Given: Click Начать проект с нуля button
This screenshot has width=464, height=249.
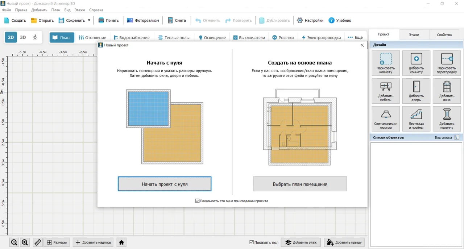Looking at the screenshot, I should pyautogui.click(x=165, y=184).
